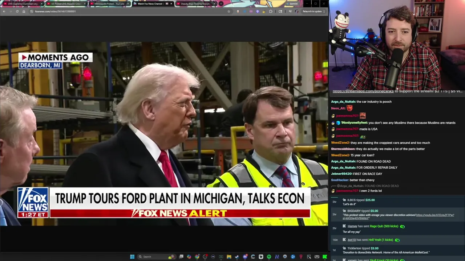Image resolution: width=465 pixels, height=261 pixels.
Task: Close the Minneapolis Protest tab
Action: pos(128,4)
